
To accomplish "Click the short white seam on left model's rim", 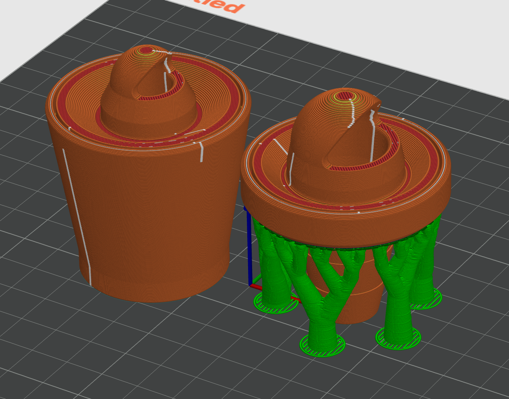I will 202,152.
